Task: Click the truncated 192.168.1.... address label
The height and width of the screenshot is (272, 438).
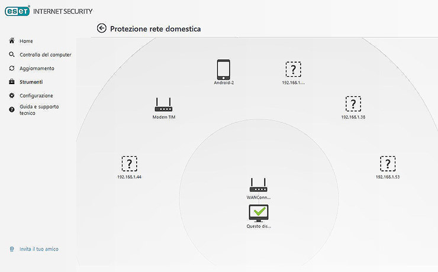Action: (294, 83)
